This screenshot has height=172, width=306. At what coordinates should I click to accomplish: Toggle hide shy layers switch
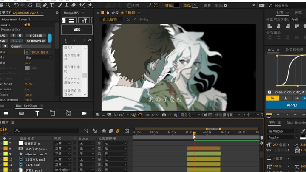pos(104,131)
